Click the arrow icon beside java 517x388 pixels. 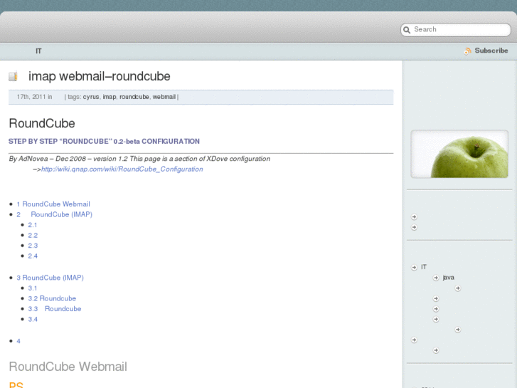click(436, 278)
